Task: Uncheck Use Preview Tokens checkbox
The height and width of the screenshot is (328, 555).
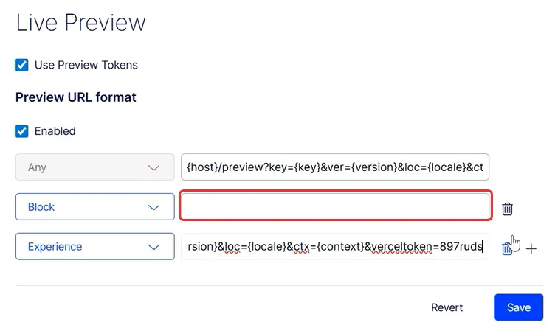Action: 21,65
